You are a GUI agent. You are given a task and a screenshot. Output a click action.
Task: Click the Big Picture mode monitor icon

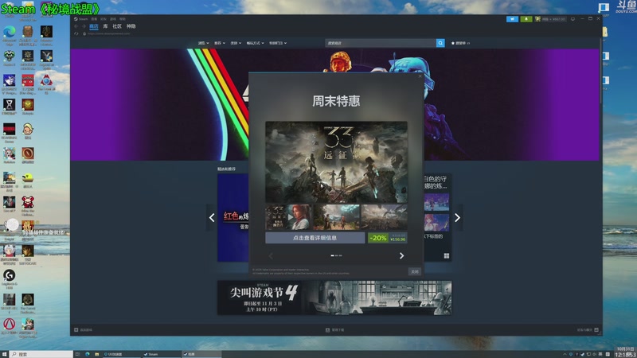click(573, 19)
